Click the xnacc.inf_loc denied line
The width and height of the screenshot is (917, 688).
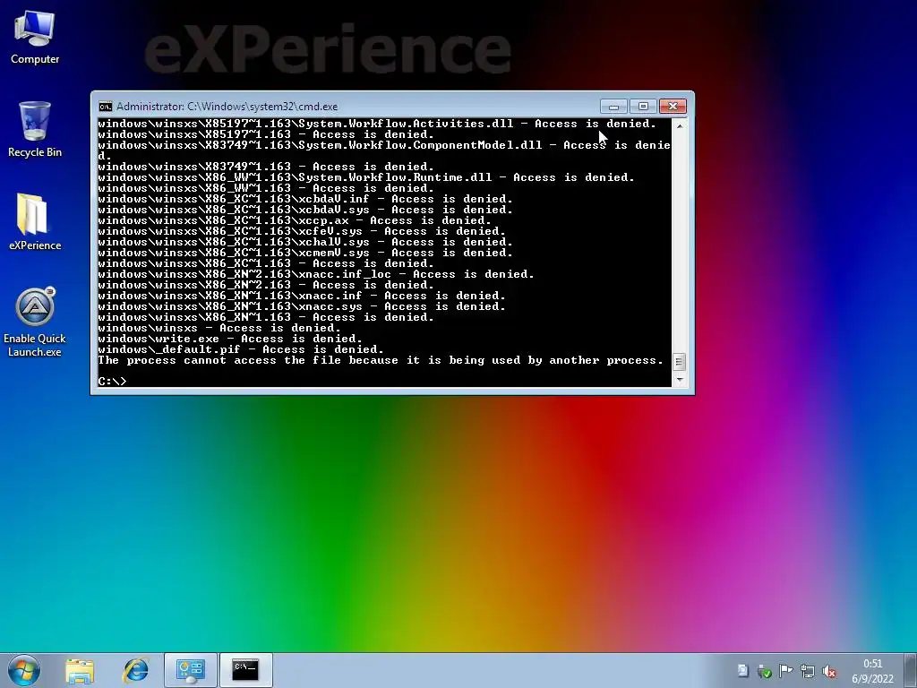tap(316, 274)
